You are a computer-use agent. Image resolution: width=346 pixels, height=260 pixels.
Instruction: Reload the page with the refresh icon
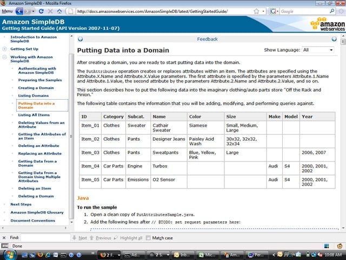point(41,11)
